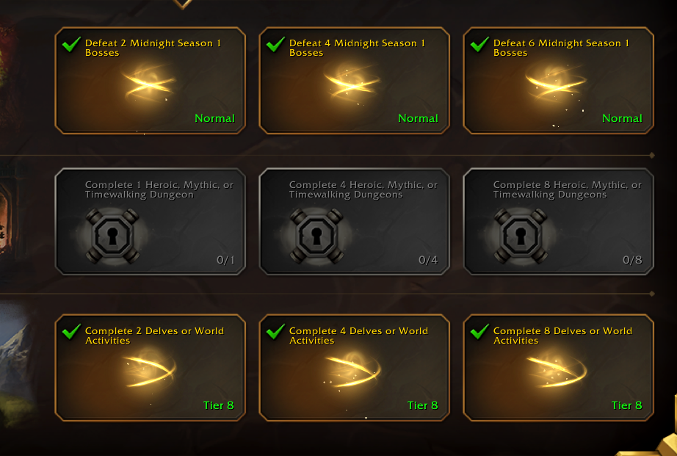
Task: Click the locked vault icon showing 0/4
Action: tap(316, 236)
